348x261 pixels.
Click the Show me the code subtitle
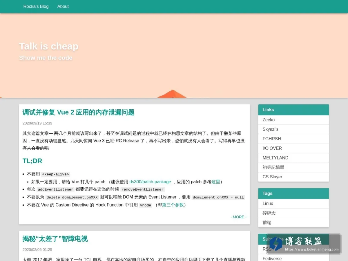pos(46,58)
